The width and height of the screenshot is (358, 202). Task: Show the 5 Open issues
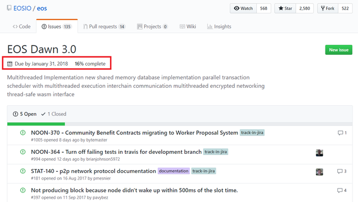[25, 114]
